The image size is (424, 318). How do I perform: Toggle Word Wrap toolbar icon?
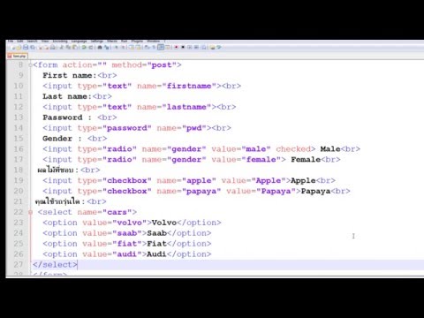point(147,47)
